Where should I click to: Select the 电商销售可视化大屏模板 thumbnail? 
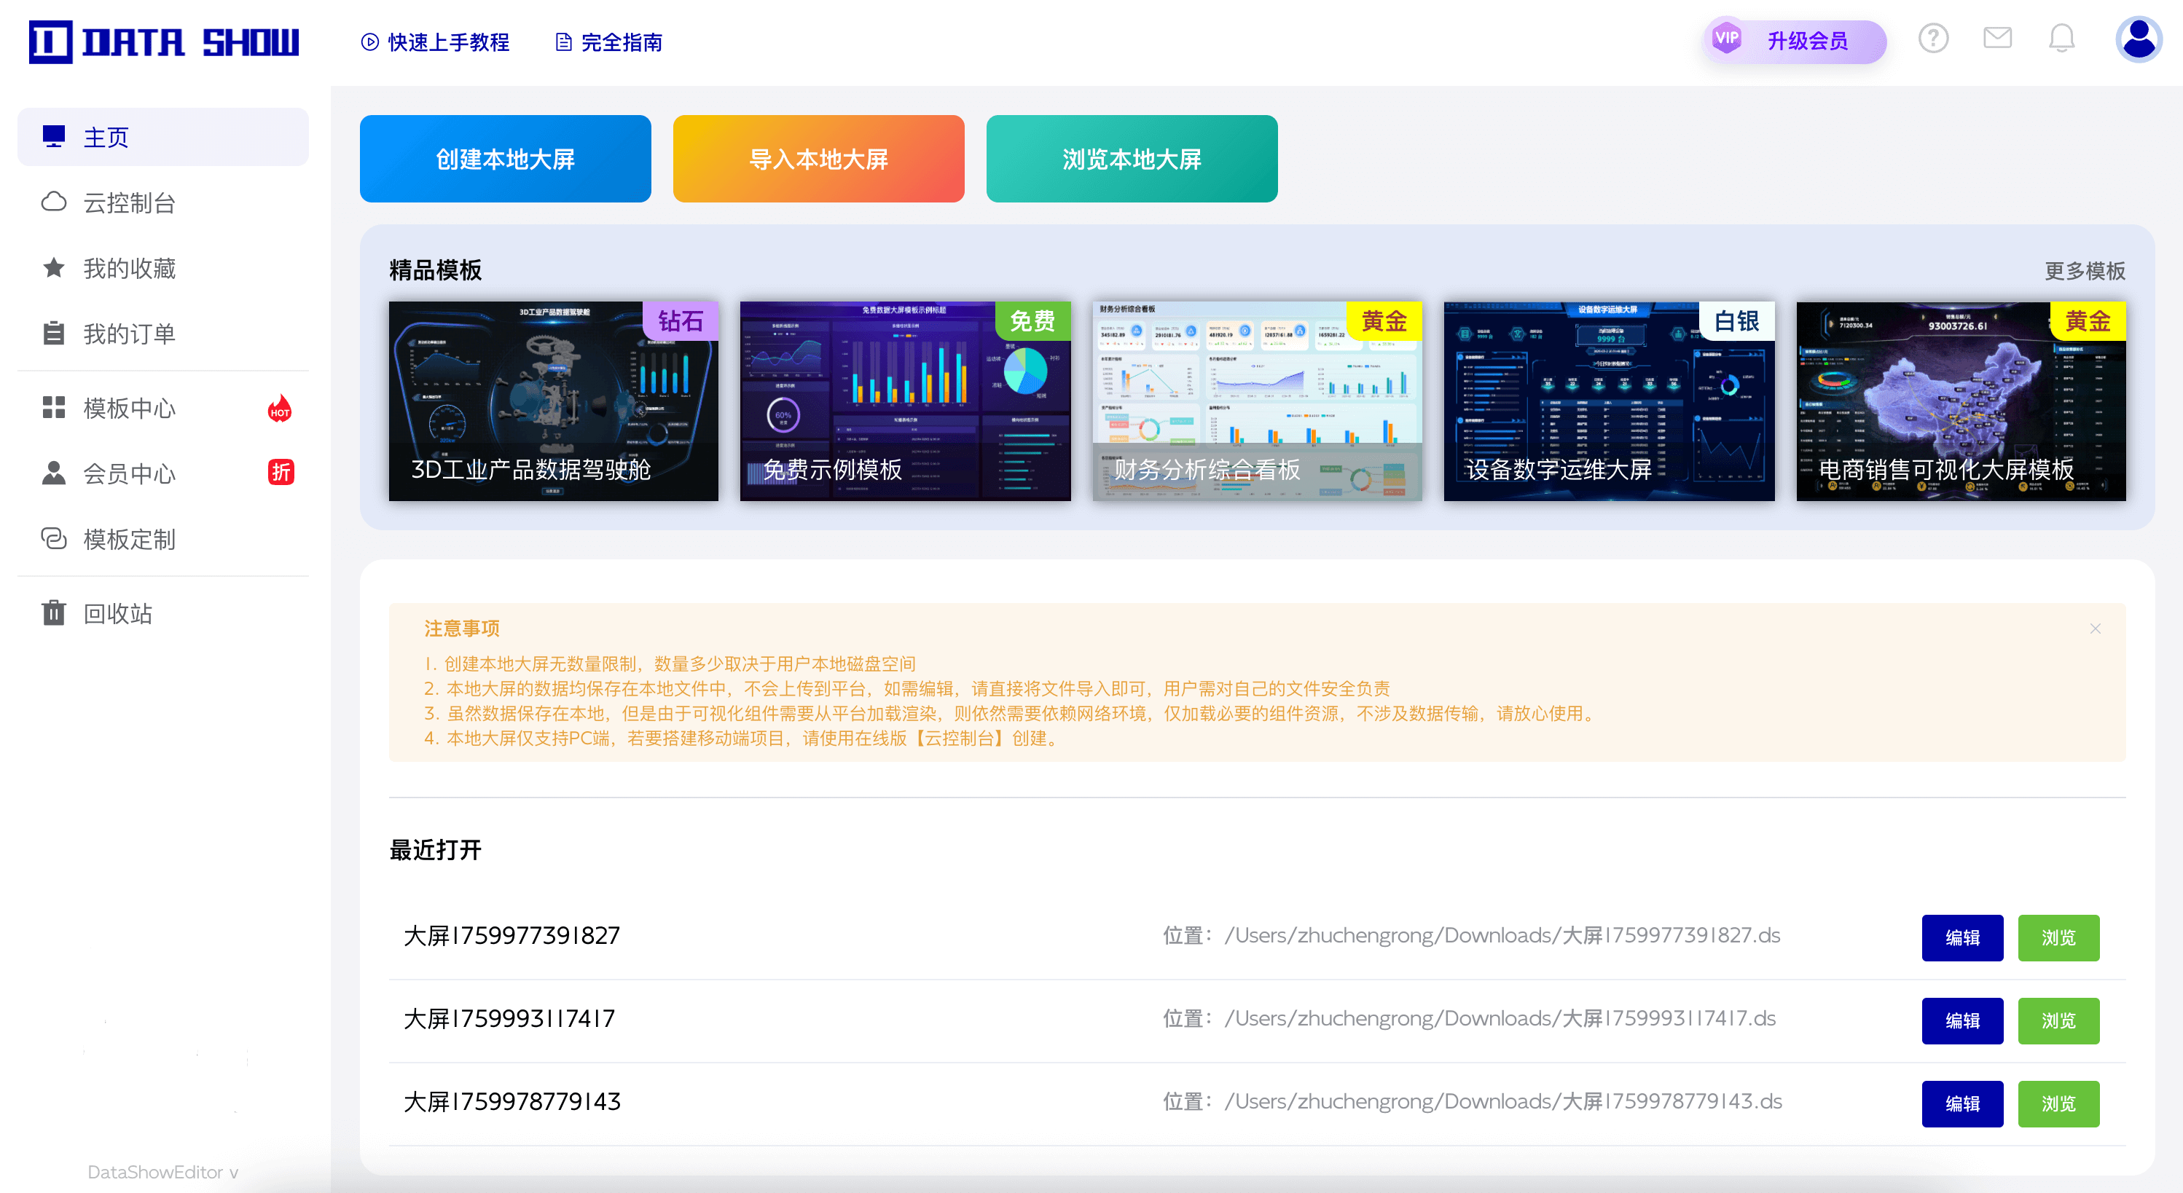point(1960,401)
